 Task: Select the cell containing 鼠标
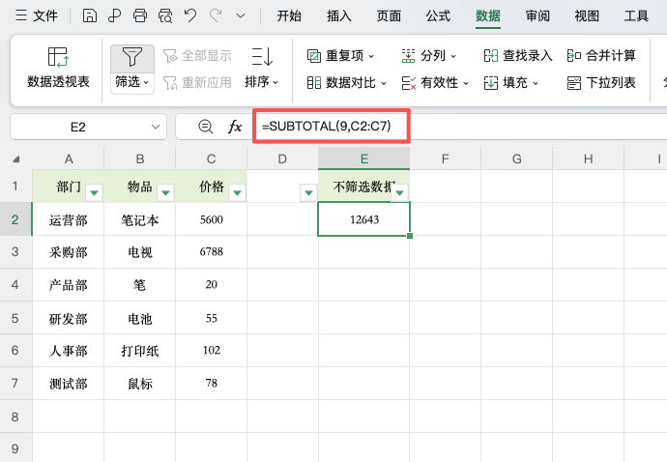(140, 384)
